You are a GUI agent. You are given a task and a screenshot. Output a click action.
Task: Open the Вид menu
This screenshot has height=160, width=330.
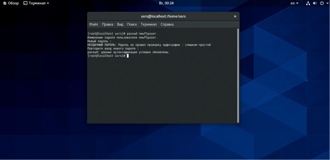[120, 24]
